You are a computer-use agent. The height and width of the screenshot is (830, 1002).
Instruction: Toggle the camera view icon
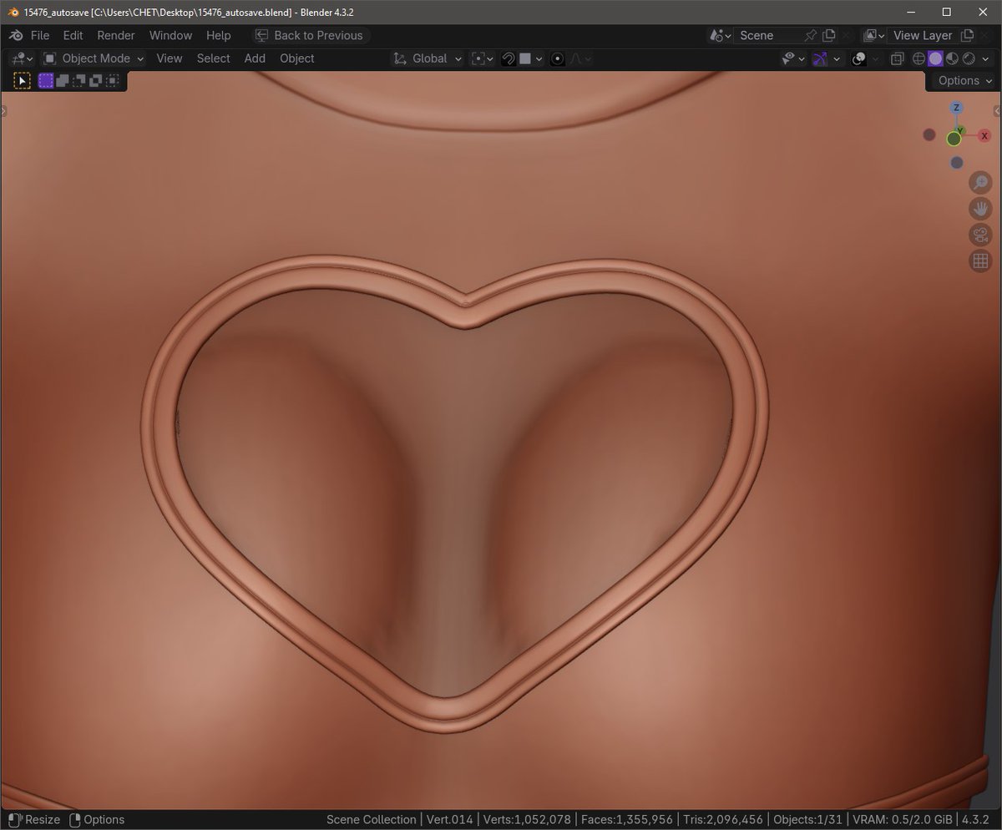click(980, 235)
